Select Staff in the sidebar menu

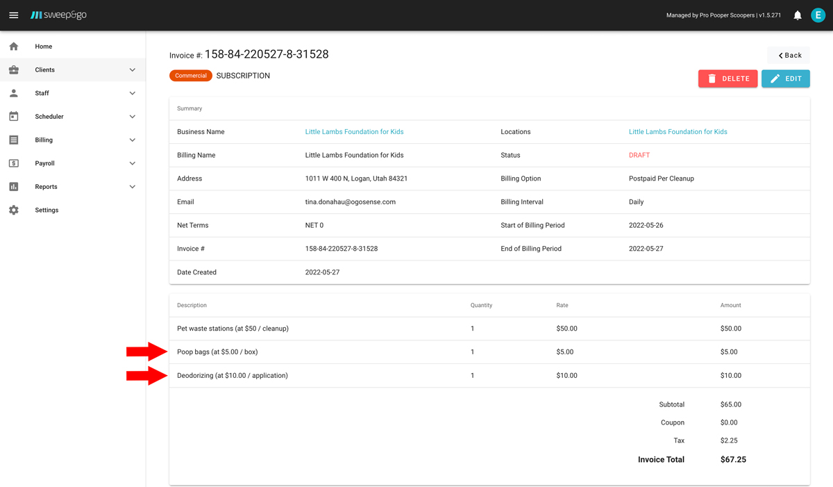click(42, 92)
